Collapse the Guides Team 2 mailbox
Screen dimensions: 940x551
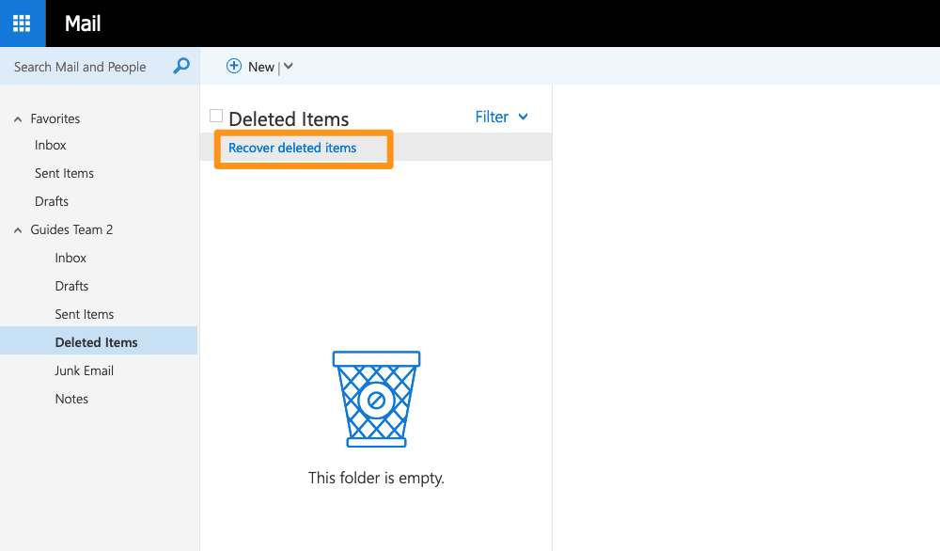[x=18, y=230]
